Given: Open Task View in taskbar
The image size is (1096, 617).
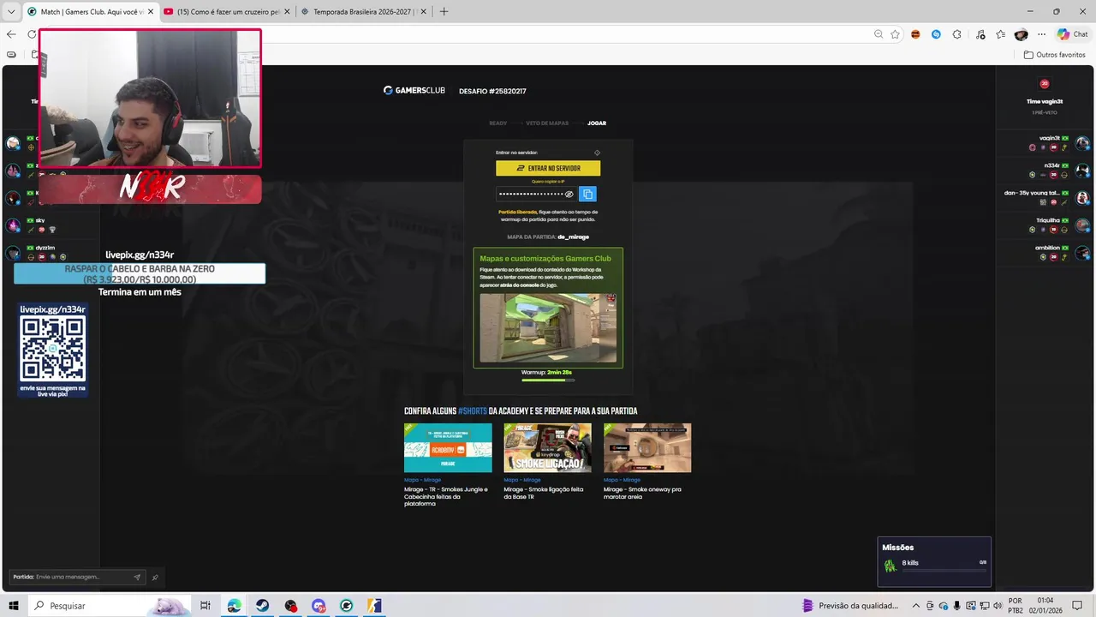Looking at the screenshot, I should pyautogui.click(x=205, y=606).
